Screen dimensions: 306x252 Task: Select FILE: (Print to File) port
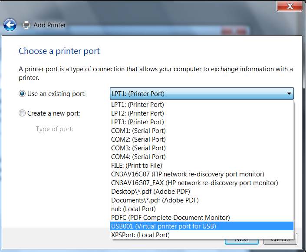[136, 166]
